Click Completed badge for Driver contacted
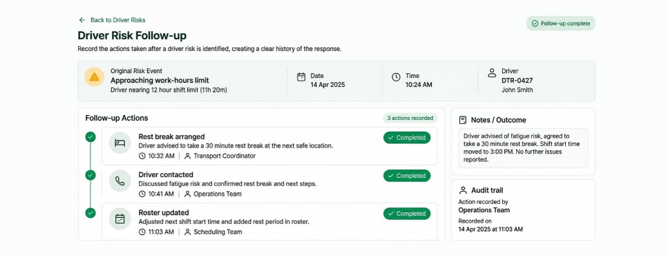This screenshot has width=668, height=255. [407, 176]
